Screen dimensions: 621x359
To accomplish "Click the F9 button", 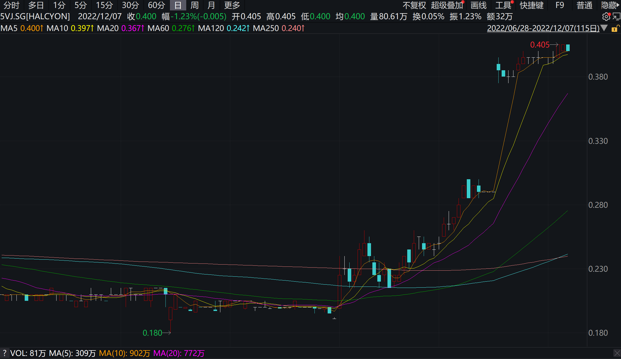I will click(560, 5).
